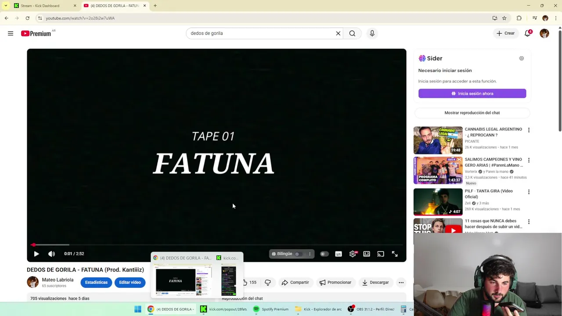This screenshot has width=562, height=316.
Task: Go back in browser history
Action: (x=6, y=18)
